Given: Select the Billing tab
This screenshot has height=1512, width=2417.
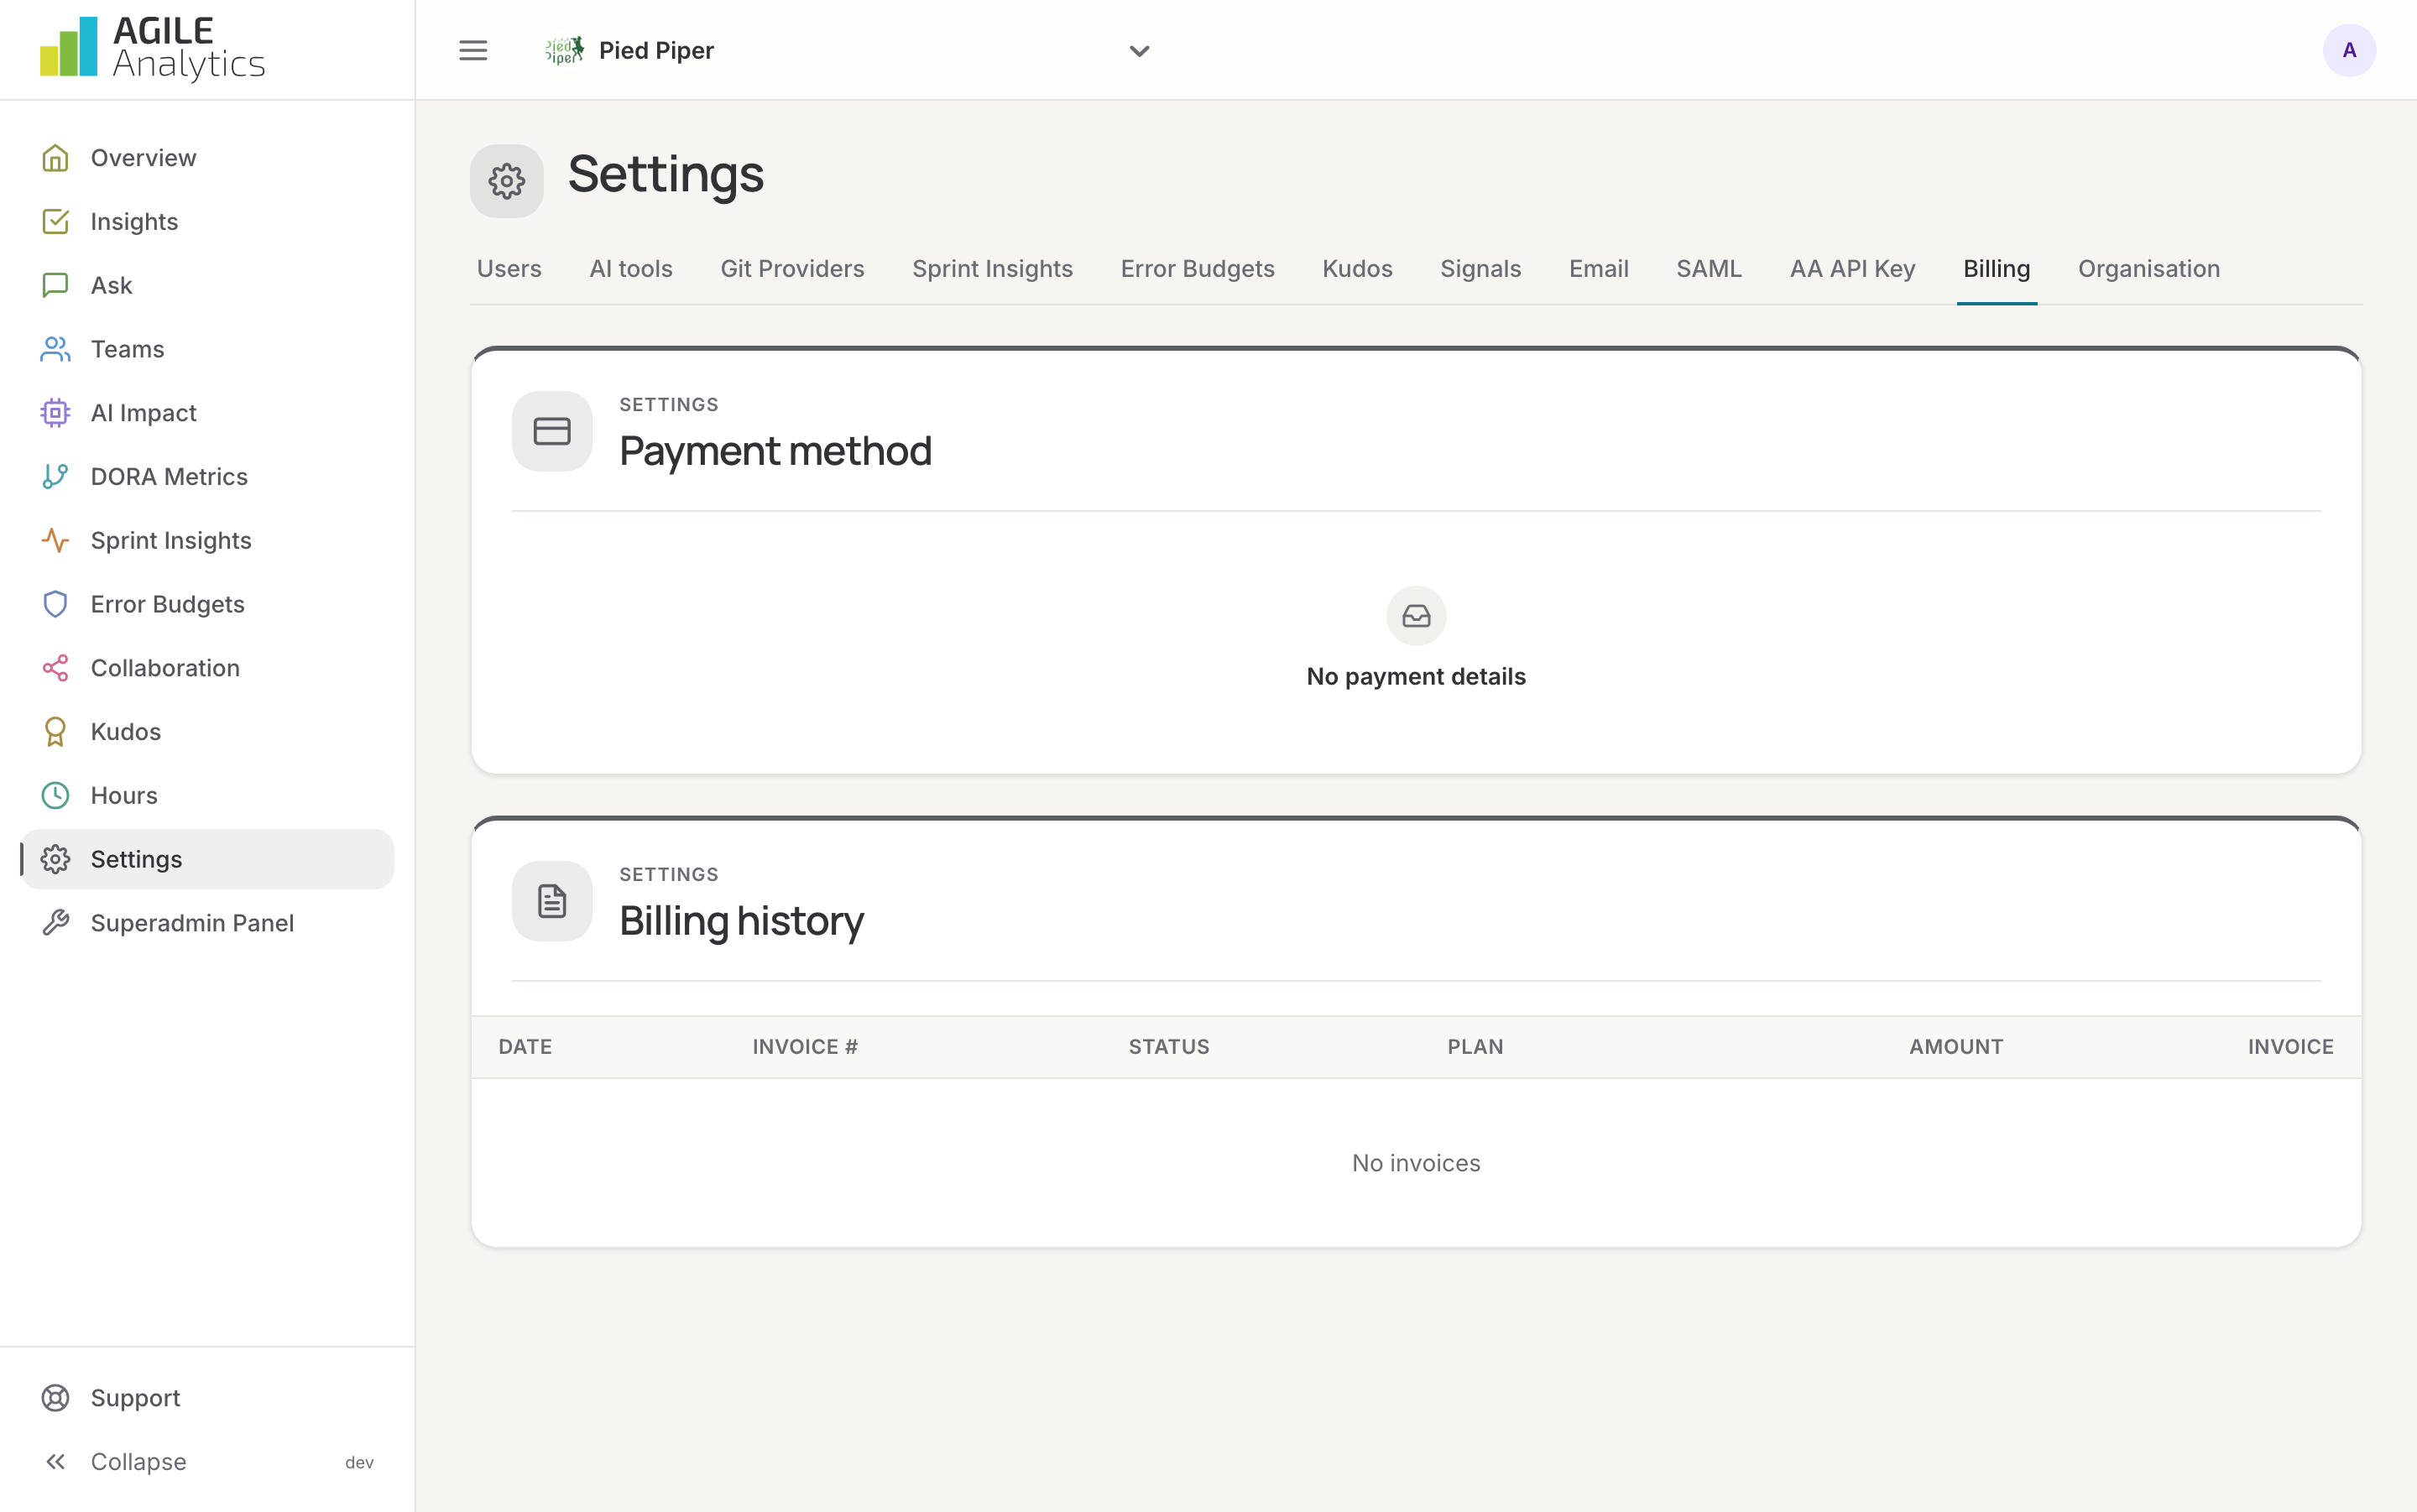Looking at the screenshot, I should (x=1996, y=269).
